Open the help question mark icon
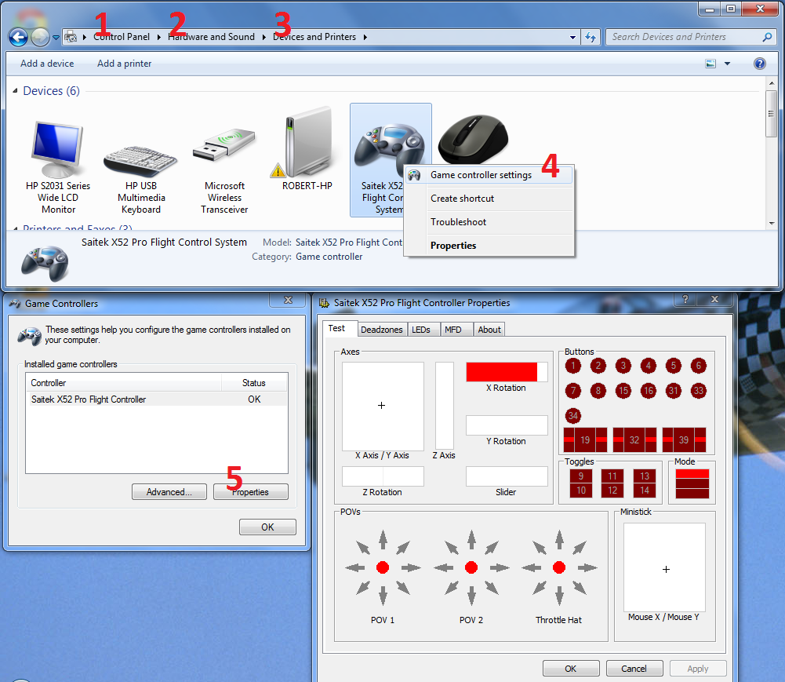This screenshot has height=682, width=785. tap(759, 64)
